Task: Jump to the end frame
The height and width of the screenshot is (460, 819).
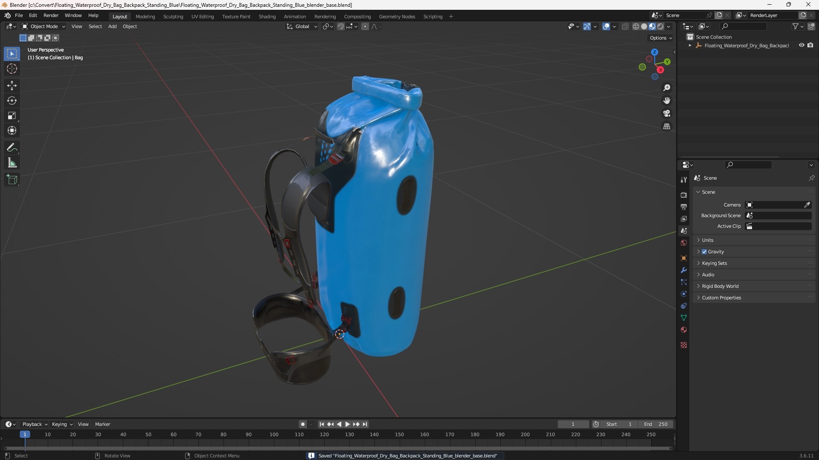Action: click(365, 424)
